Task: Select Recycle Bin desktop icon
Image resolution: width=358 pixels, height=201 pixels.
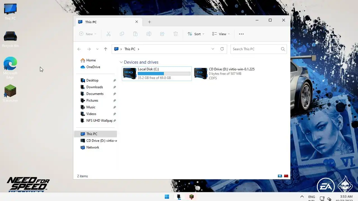Action: pyautogui.click(x=10, y=39)
